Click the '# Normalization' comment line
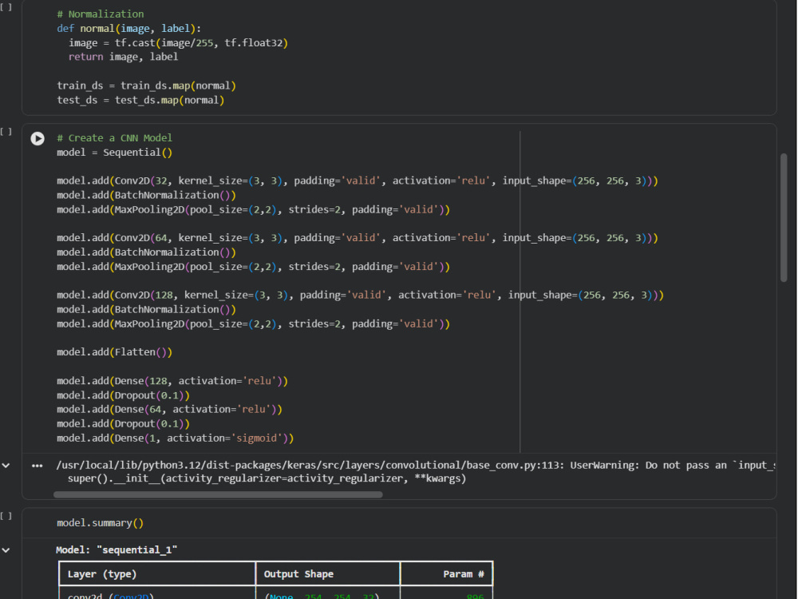Image resolution: width=798 pixels, height=599 pixels. click(x=101, y=14)
